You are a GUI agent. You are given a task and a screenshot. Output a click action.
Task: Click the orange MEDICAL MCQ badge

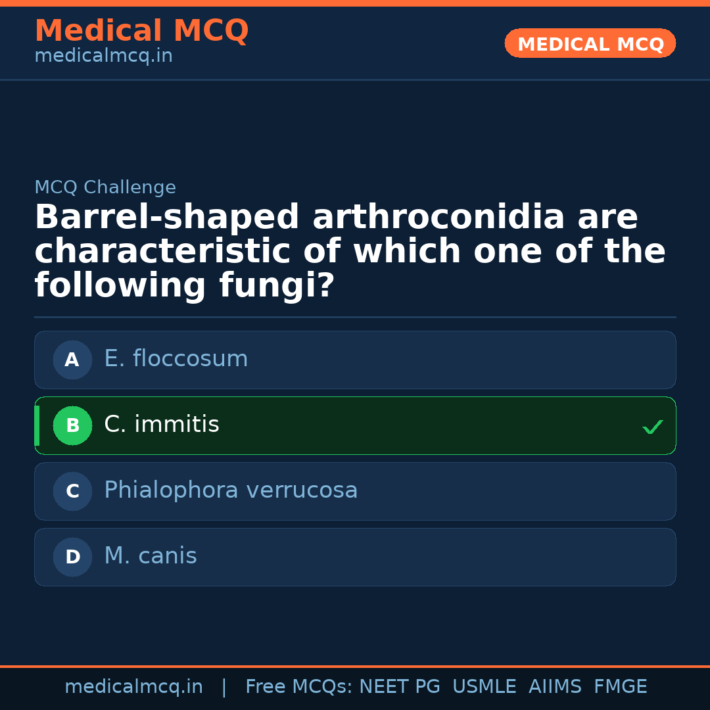[x=590, y=43]
